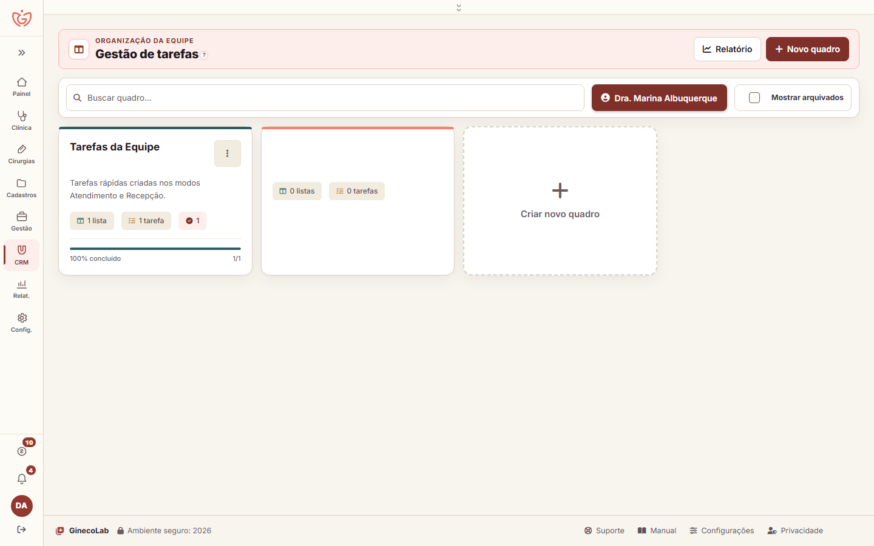
Task: Click the Novo quadro button
Action: click(x=807, y=49)
